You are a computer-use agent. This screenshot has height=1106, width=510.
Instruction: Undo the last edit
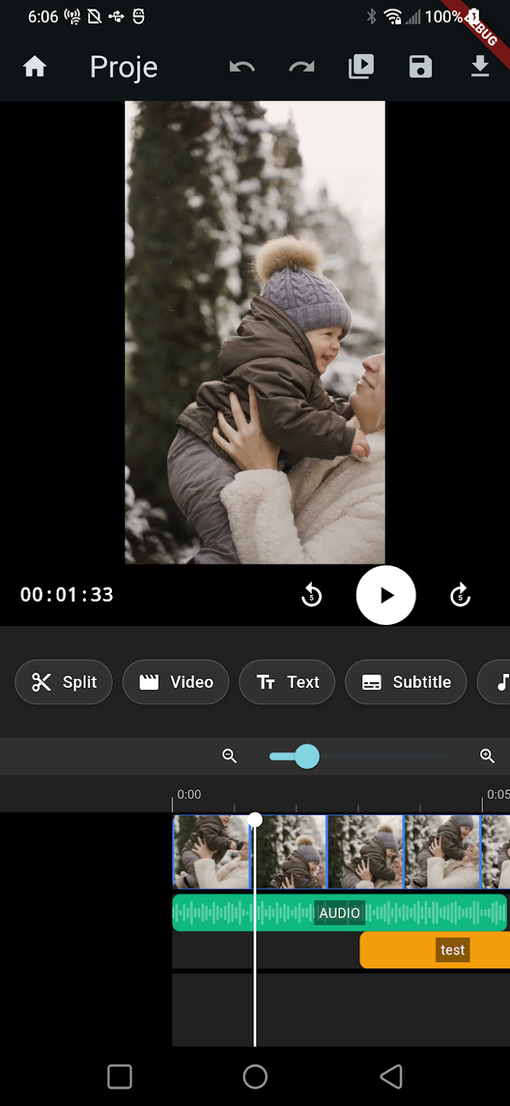coord(242,67)
